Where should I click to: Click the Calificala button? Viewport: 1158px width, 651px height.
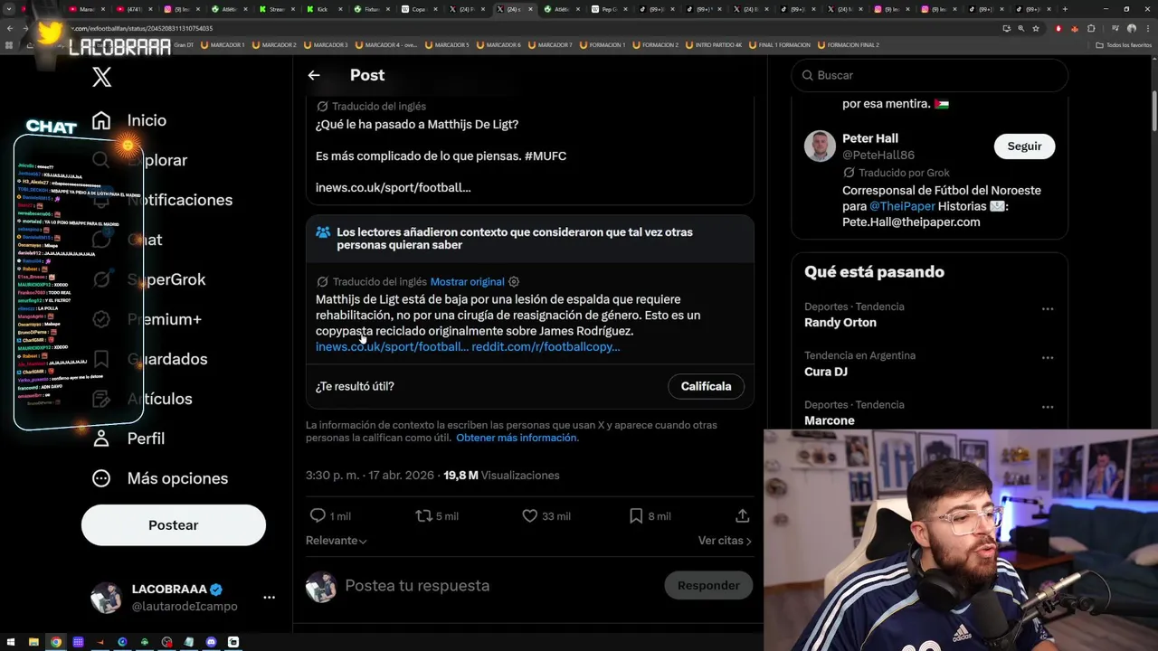(x=706, y=386)
